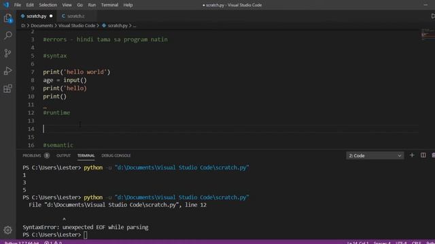The width and height of the screenshot is (435, 244).
Task: Click the Python interpreter status bar item
Action: pos(22,243)
